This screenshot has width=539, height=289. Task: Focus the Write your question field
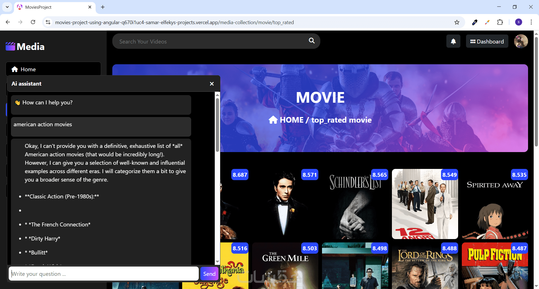(104, 274)
